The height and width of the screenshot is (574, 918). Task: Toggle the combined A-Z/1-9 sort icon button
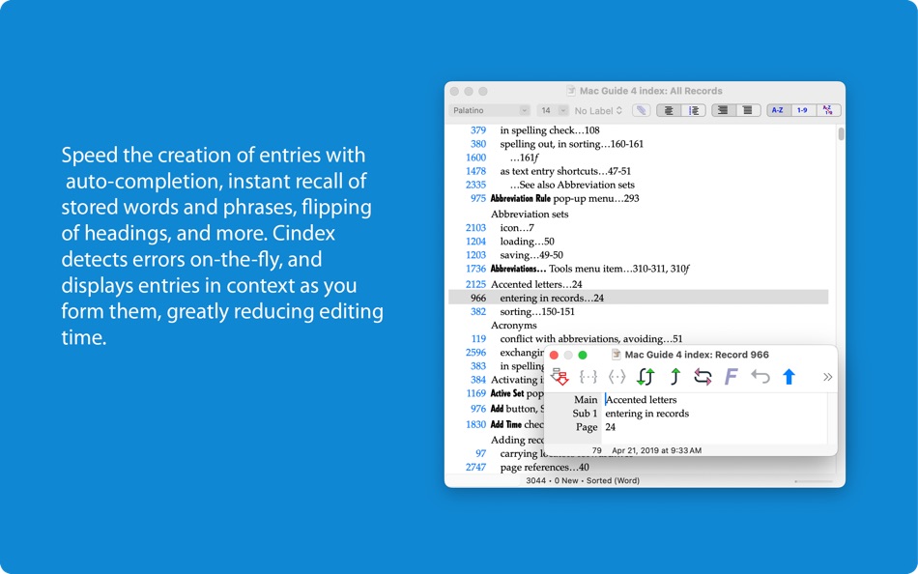[x=828, y=110]
